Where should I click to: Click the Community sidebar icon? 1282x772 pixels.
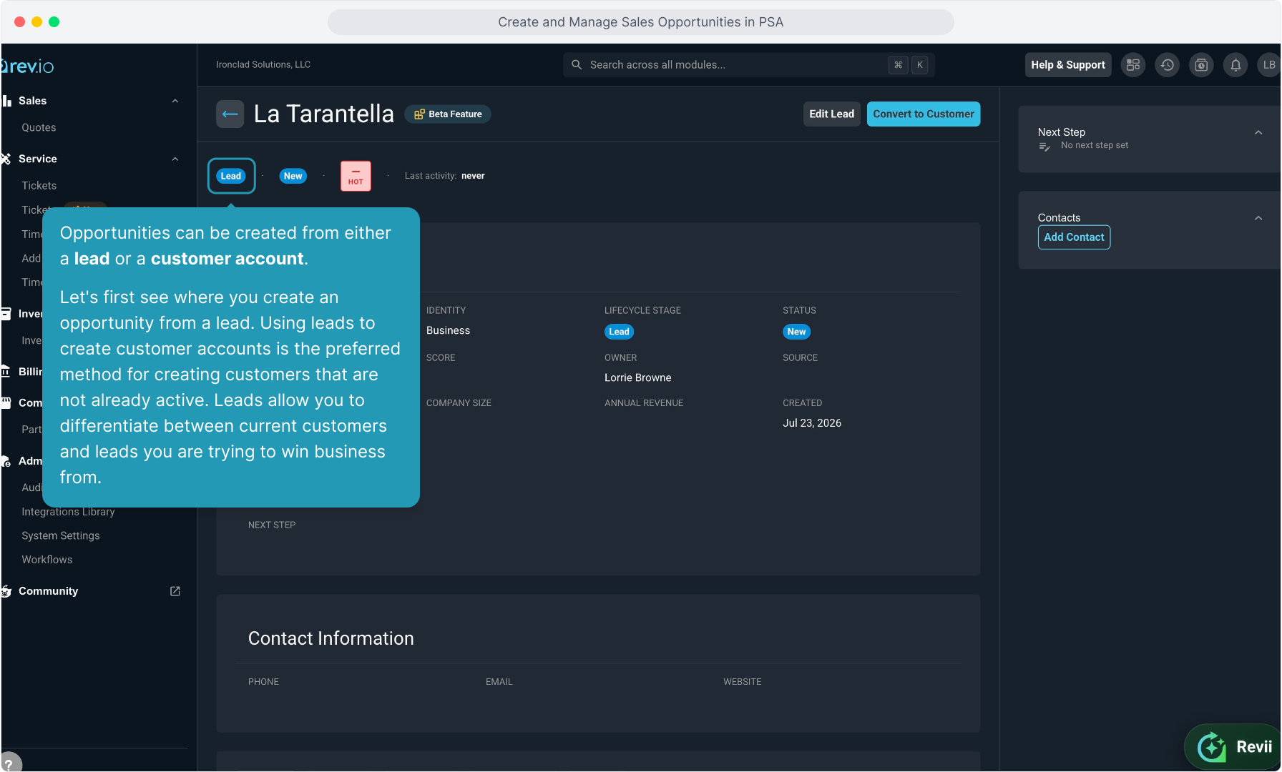tap(6, 591)
